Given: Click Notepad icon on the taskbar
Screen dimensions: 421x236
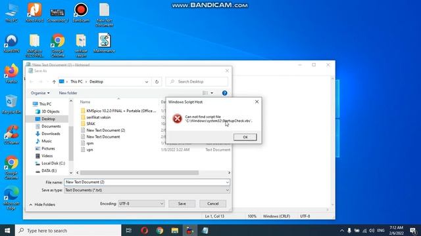Looking at the screenshot, I should (x=205, y=230).
